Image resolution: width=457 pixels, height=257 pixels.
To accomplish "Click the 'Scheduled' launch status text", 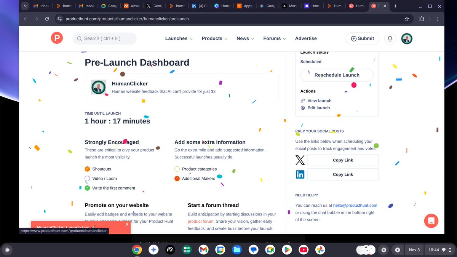I will (311, 62).
